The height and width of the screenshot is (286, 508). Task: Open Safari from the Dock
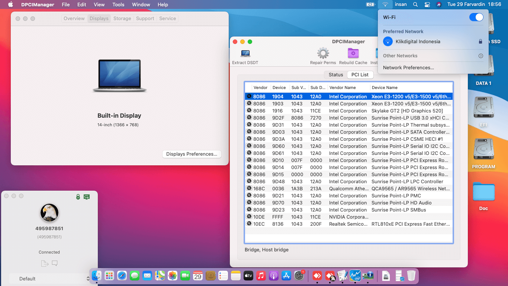click(122, 276)
